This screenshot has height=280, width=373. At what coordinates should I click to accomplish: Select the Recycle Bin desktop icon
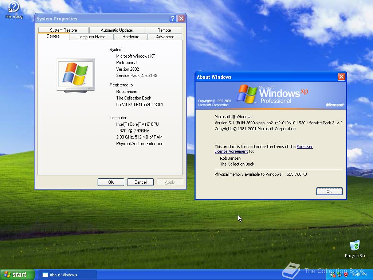tap(355, 249)
